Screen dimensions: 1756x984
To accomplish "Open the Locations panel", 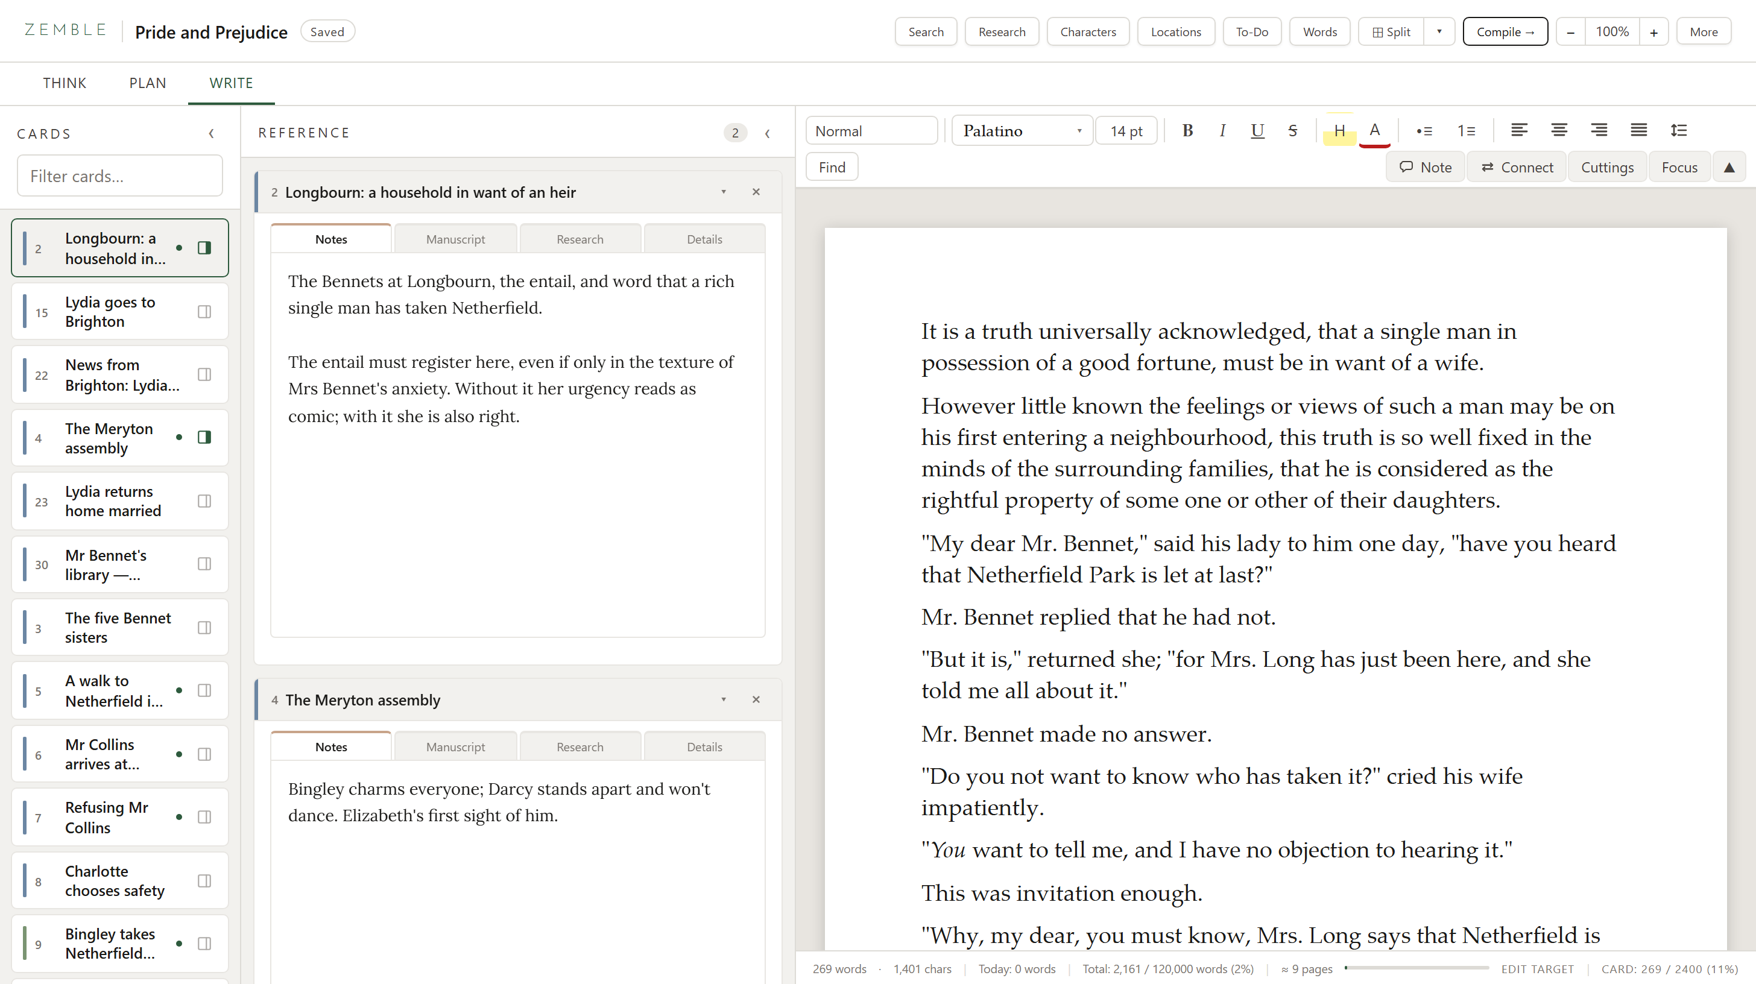I will pyautogui.click(x=1176, y=31).
